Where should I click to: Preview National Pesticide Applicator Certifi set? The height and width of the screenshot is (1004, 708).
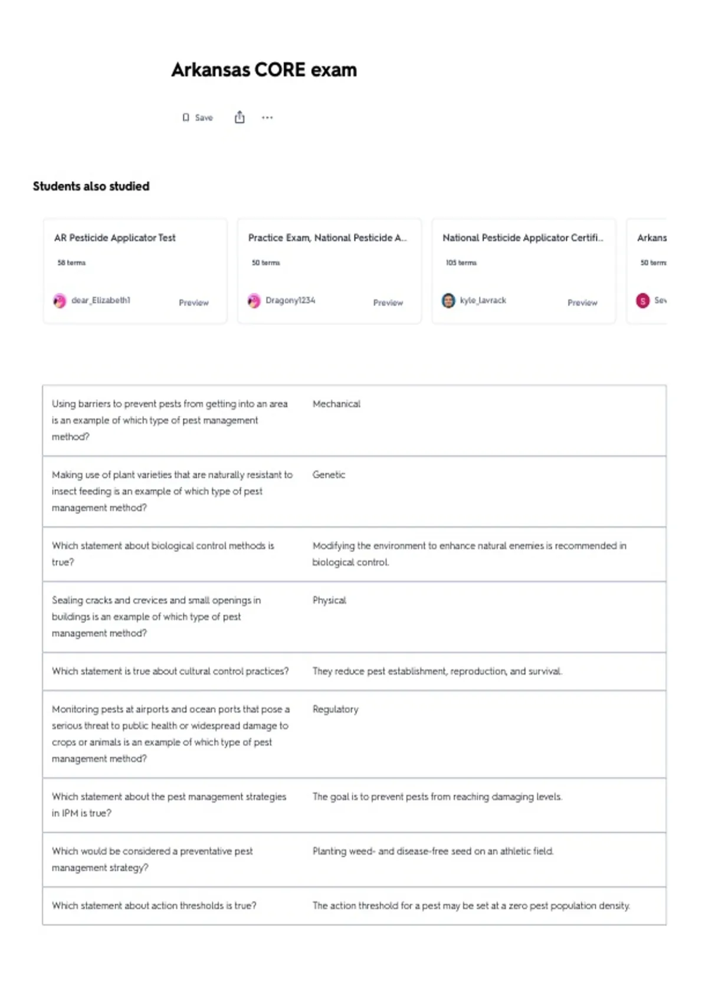[582, 302]
